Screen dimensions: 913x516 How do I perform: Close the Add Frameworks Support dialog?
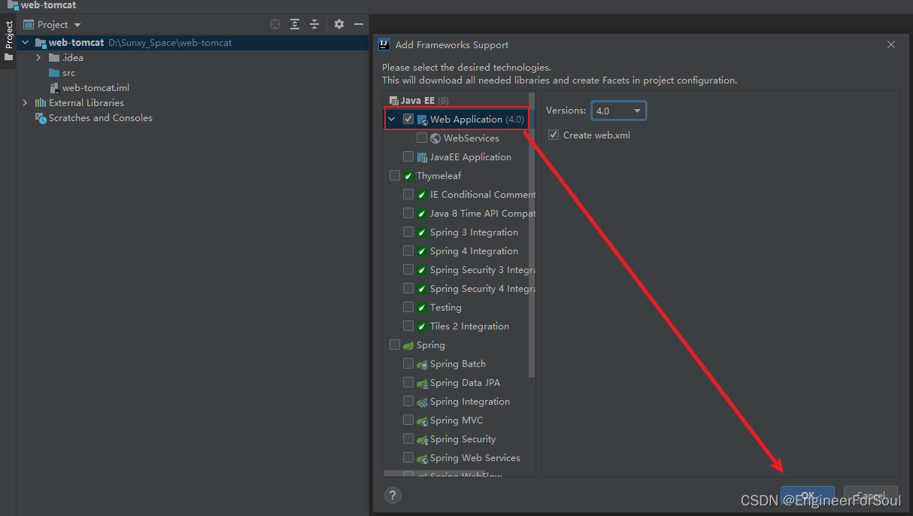[891, 44]
